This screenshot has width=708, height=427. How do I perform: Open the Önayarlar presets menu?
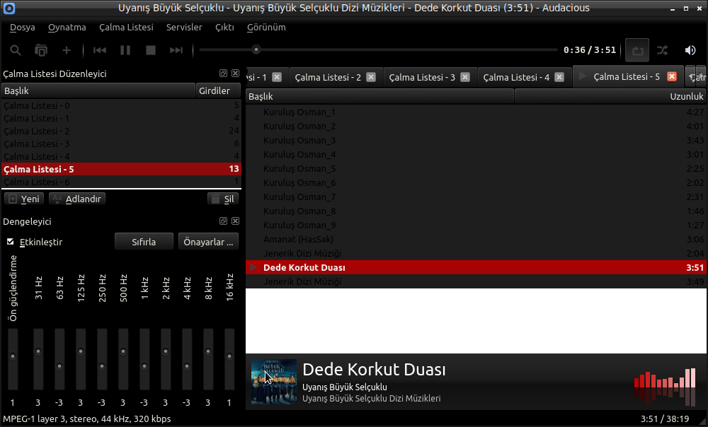tap(208, 242)
